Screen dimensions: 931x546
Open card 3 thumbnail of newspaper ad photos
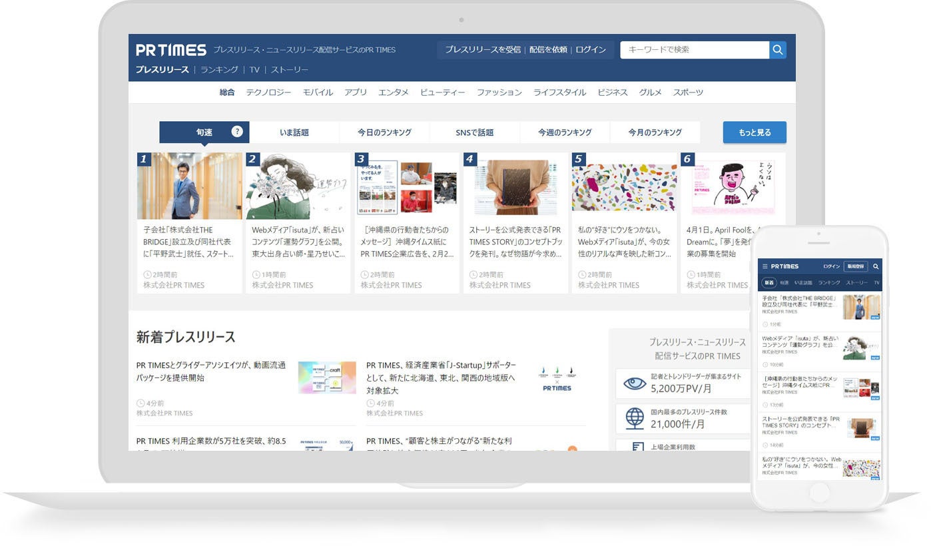pyautogui.click(x=407, y=186)
